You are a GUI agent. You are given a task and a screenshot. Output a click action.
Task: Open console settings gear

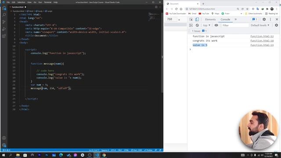tap(276, 25)
